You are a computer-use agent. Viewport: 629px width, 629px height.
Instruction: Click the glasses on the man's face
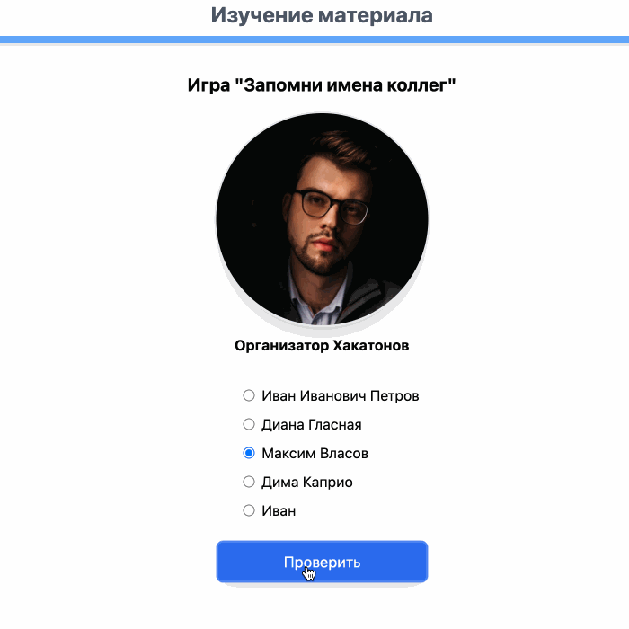(x=331, y=206)
